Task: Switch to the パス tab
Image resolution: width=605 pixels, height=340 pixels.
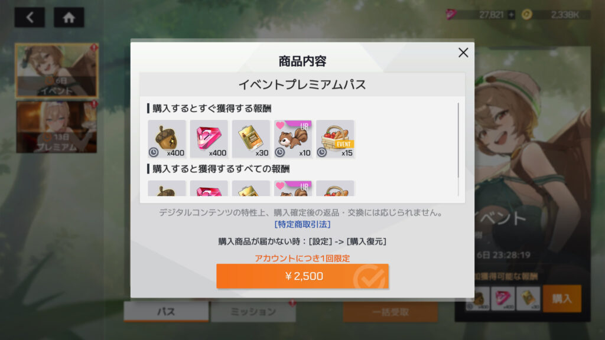Action: (x=166, y=312)
